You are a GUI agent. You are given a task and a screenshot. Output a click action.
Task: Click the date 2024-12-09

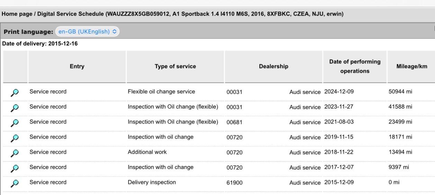(339, 92)
